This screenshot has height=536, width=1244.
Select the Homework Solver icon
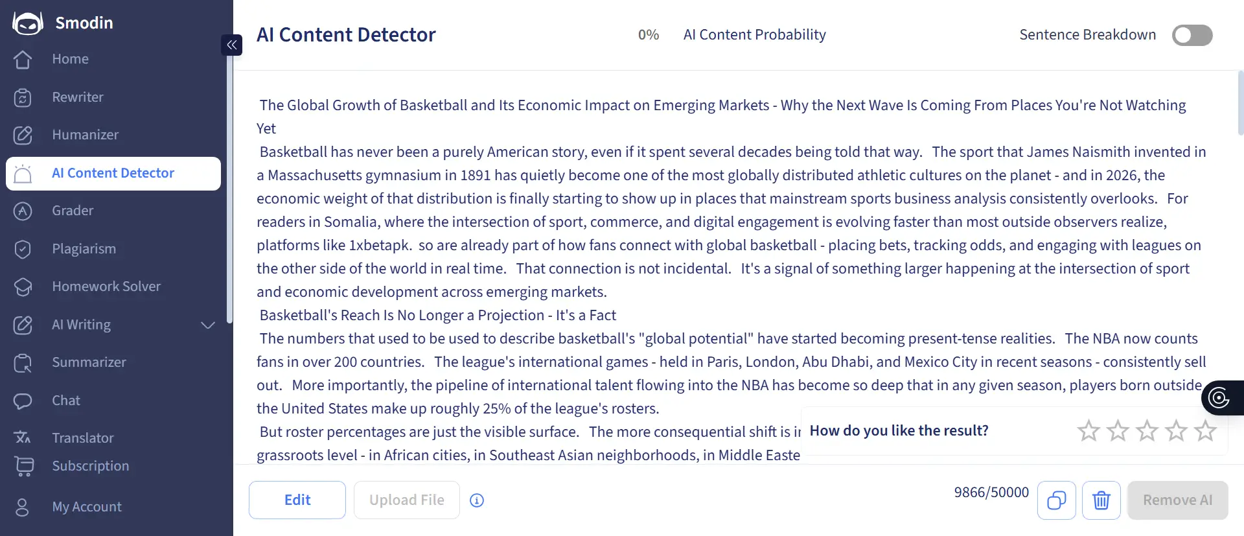tap(23, 287)
